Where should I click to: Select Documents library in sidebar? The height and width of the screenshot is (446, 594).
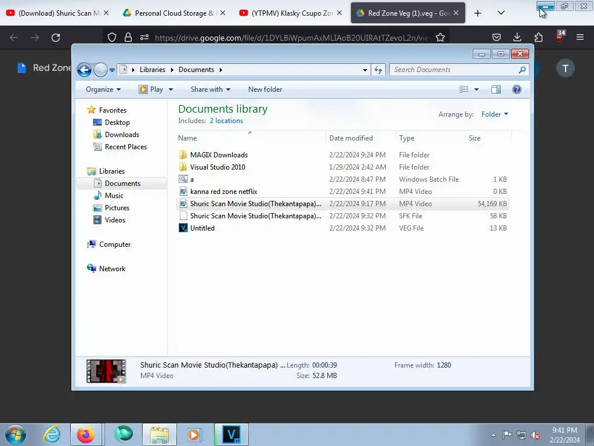click(x=121, y=183)
